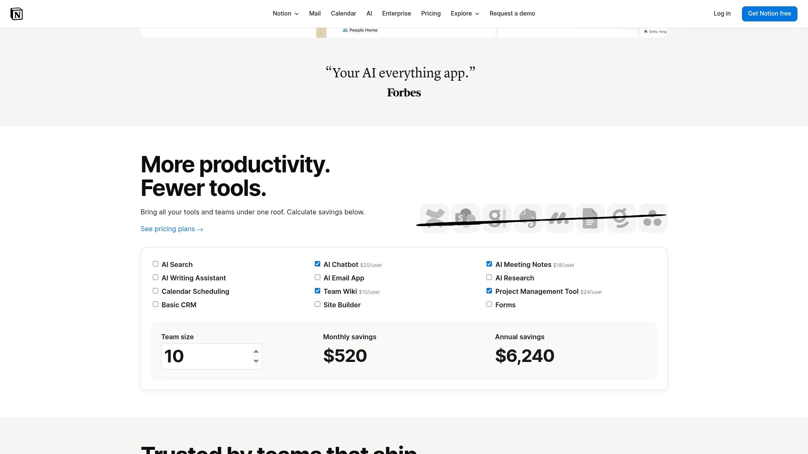Go to the Enterprise section
This screenshot has height=454, width=808.
[x=396, y=13]
